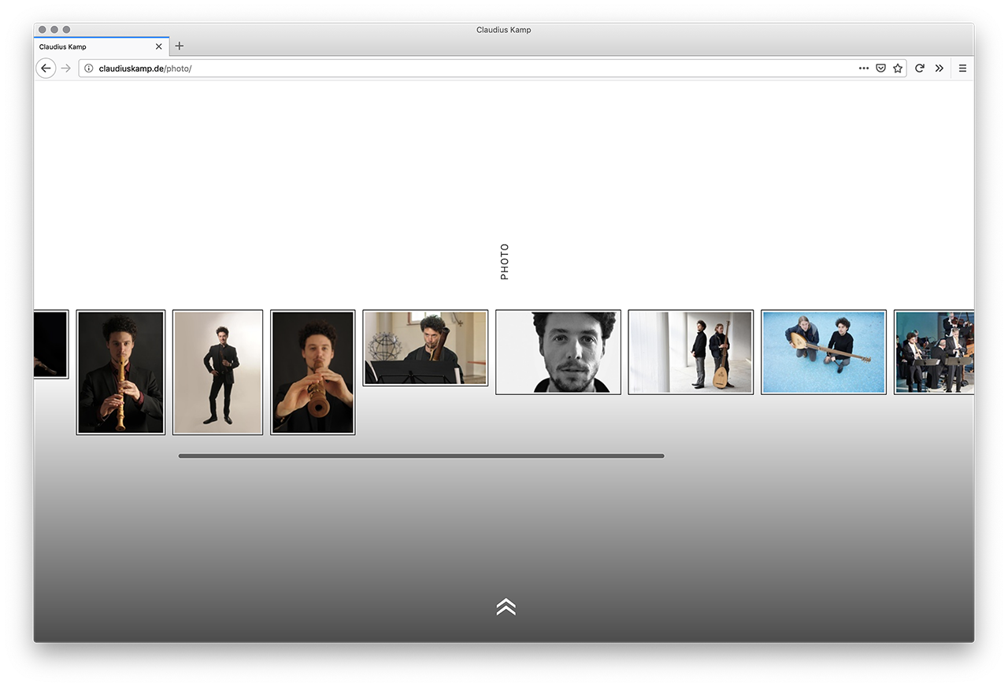This screenshot has width=1008, height=687.
Task: Click the white double chevron up arrow
Action: [506, 607]
